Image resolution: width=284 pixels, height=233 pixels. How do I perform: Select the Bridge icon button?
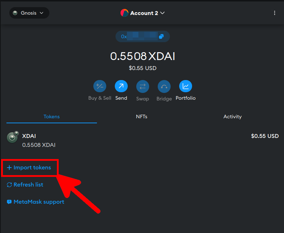pyautogui.click(x=164, y=86)
